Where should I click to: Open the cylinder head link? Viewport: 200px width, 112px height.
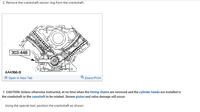(149, 92)
